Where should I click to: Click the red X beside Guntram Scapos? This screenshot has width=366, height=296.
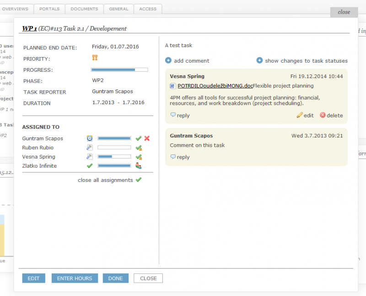(x=147, y=138)
